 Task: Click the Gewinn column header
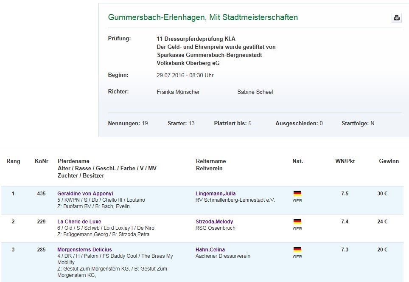pyautogui.click(x=389, y=161)
